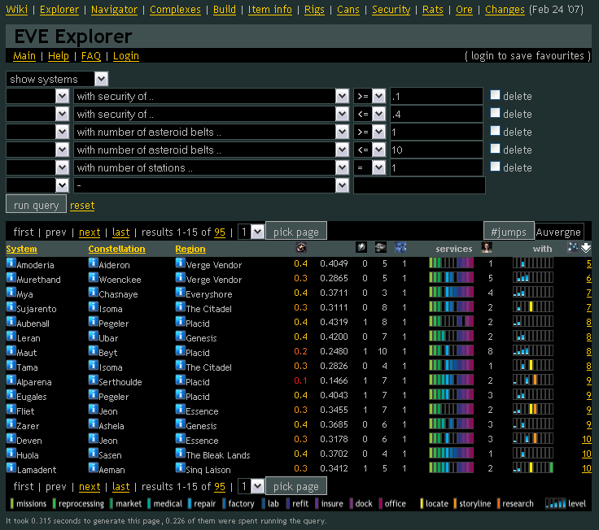This screenshot has width=599, height=530.
Task: Sort by stations column icon
Action: [400, 248]
